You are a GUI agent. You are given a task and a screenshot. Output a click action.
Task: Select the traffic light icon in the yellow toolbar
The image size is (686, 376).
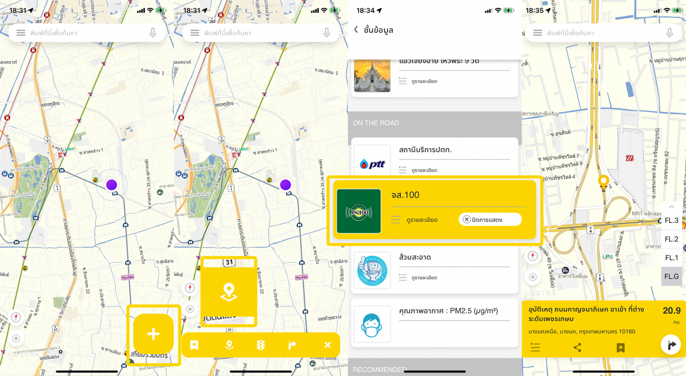pyautogui.click(x=261, y=345)
